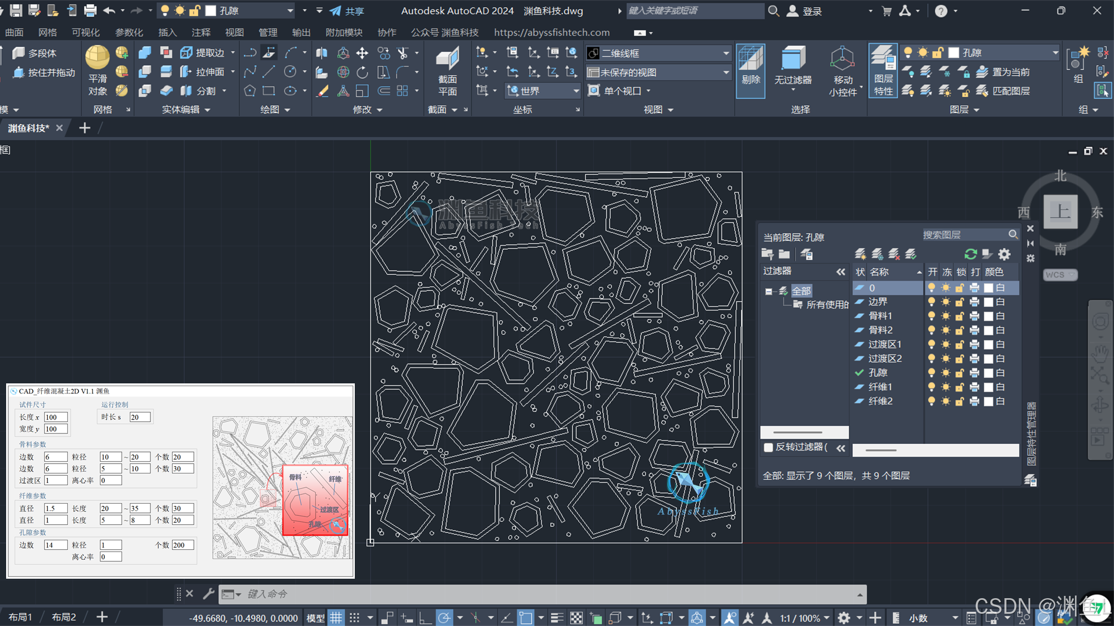Open the 可视化 ribbon tab

85,33
